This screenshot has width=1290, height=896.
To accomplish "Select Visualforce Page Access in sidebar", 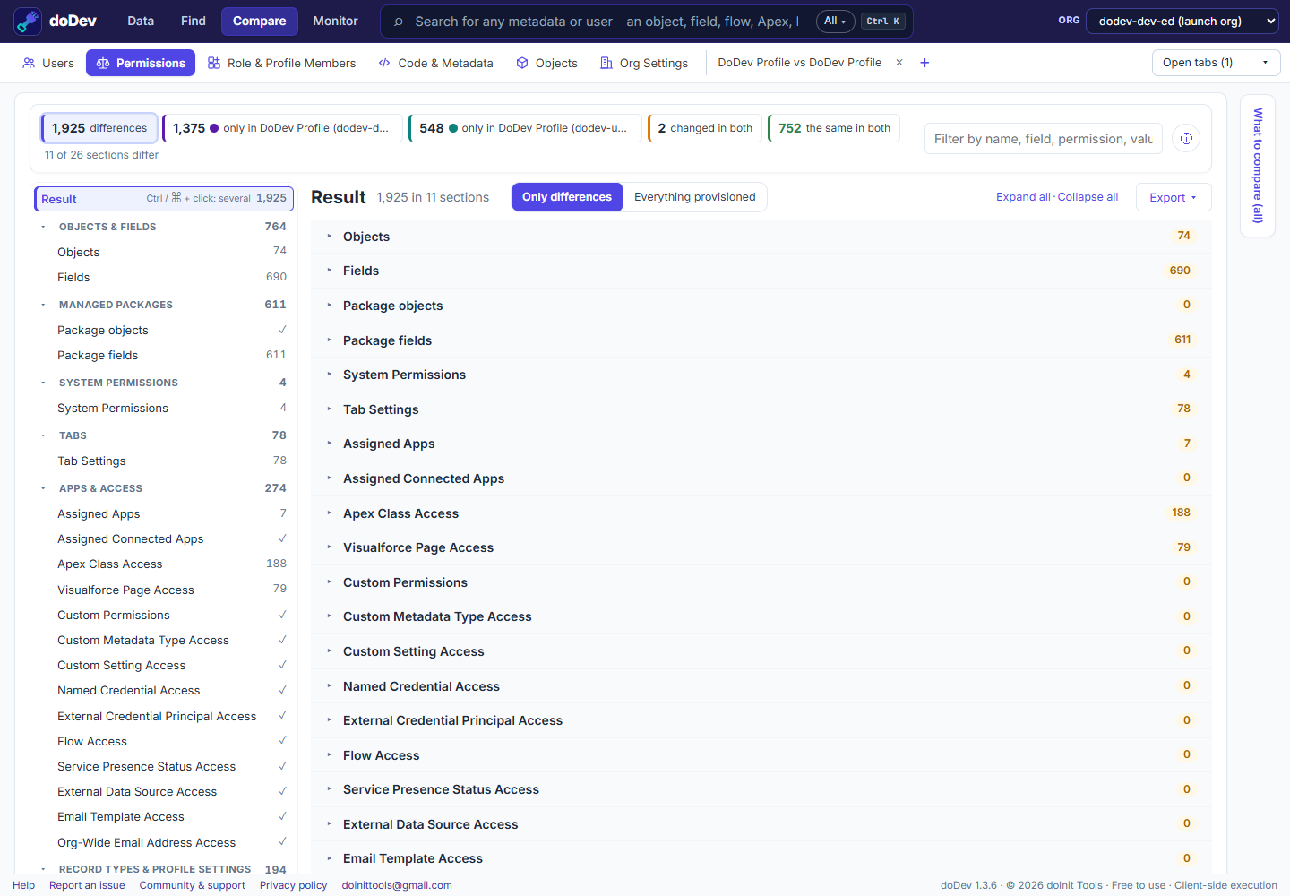I will coord(164,590).
